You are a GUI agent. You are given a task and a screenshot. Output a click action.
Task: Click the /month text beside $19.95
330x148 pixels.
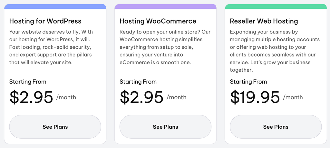pos(293,97)
